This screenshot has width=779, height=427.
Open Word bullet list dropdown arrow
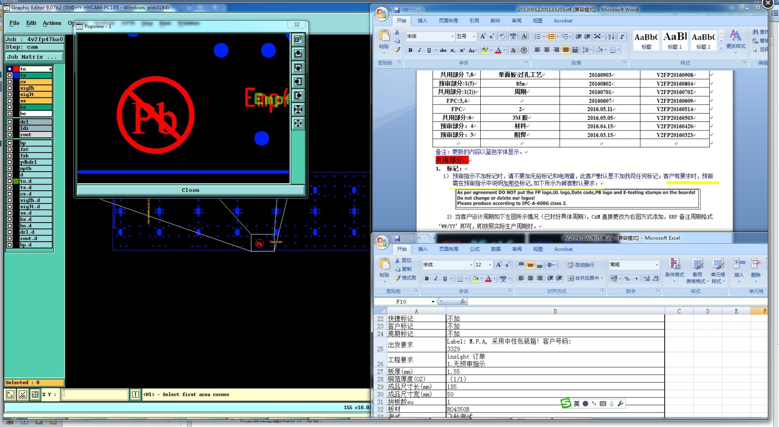tap(544, 36)
